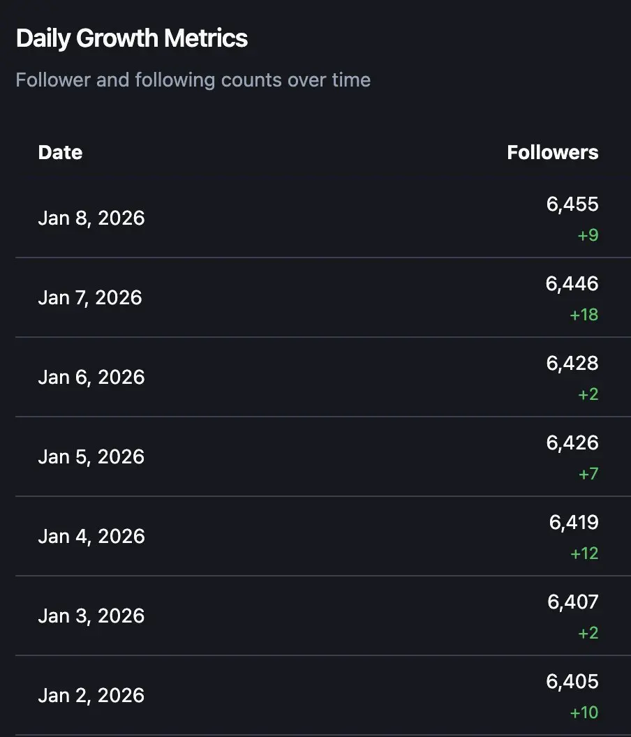Click the 6,426 follower count

coord(572,442)
